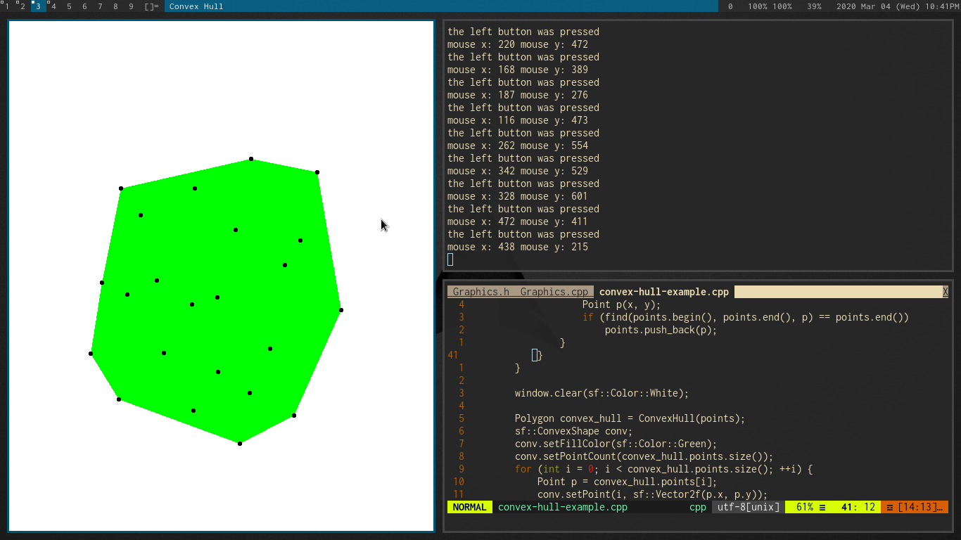Click the 'conv.setPoint(i, sf::Vector2f' line

(x=653, y=494)
